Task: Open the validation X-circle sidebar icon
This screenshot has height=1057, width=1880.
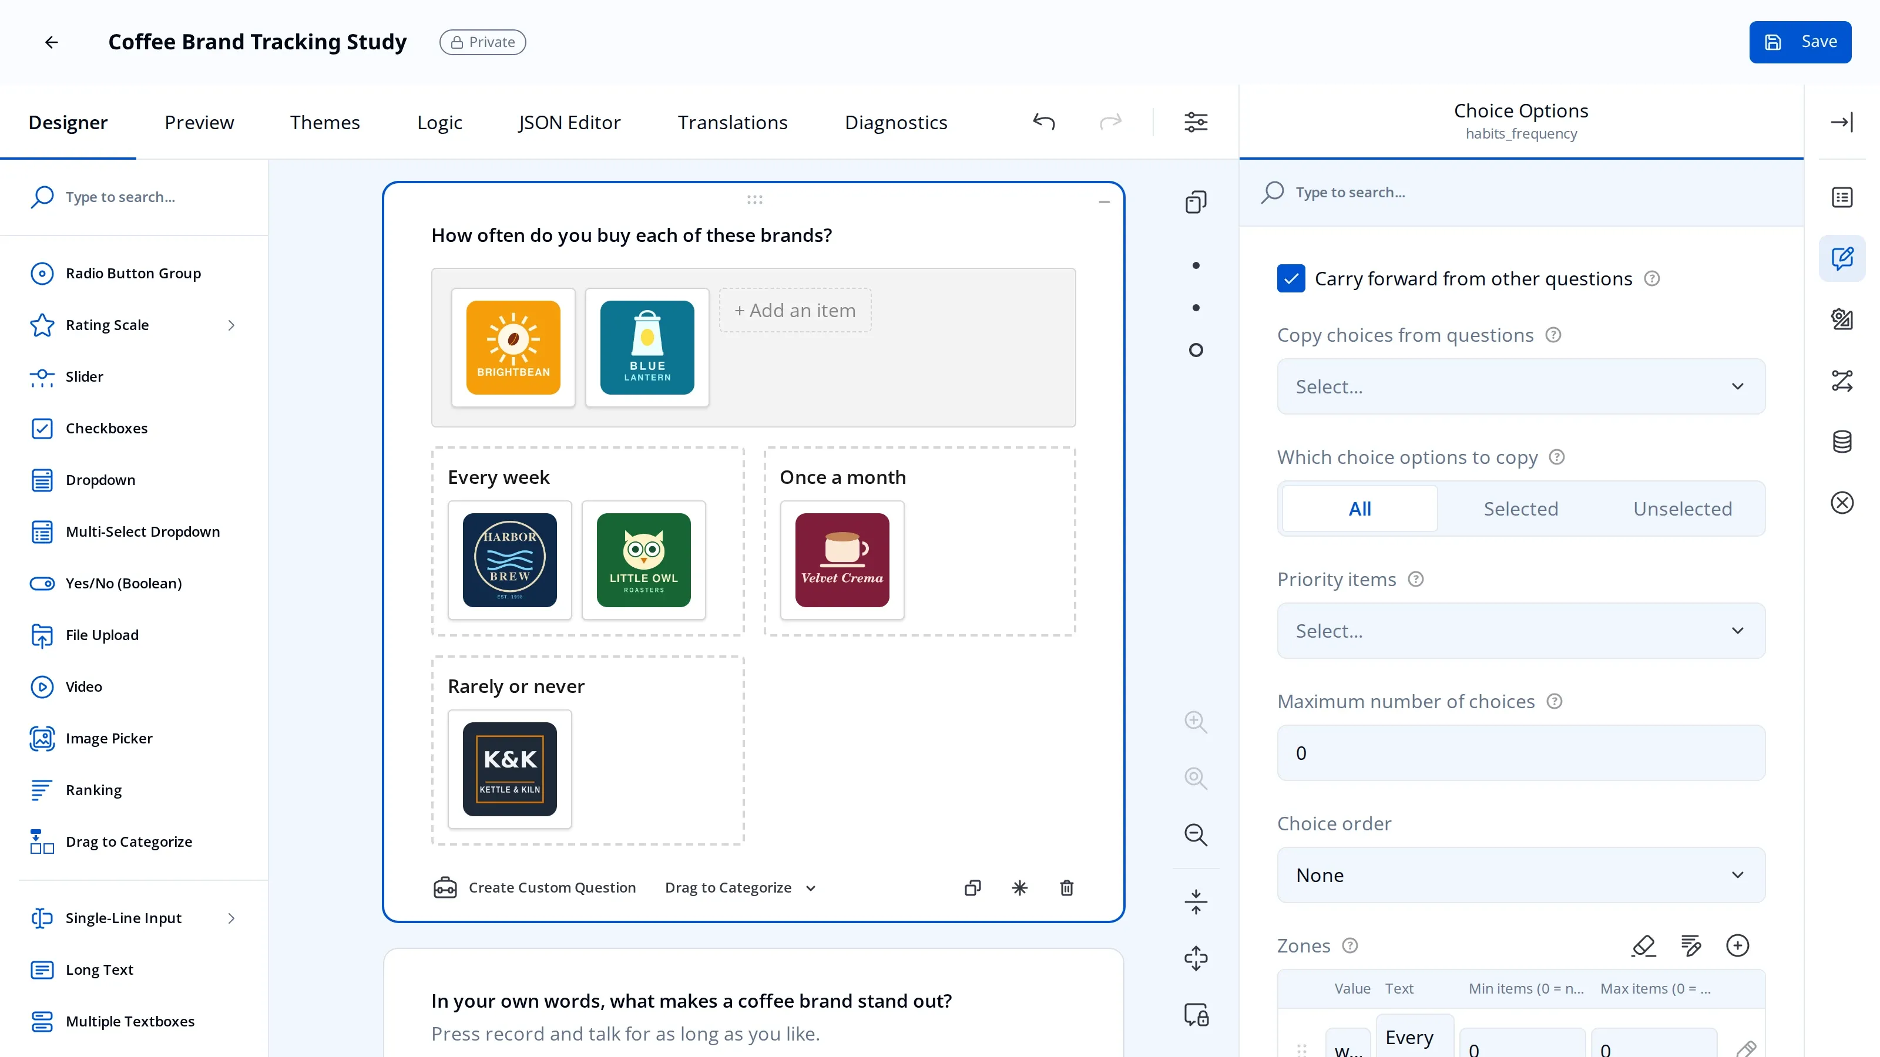Action: [1841, 503]
